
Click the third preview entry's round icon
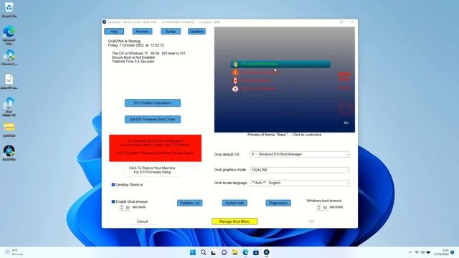[235, 80]
